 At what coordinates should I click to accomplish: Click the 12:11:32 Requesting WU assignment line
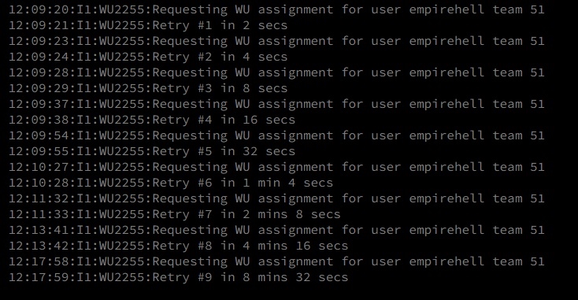pos(276,198)
